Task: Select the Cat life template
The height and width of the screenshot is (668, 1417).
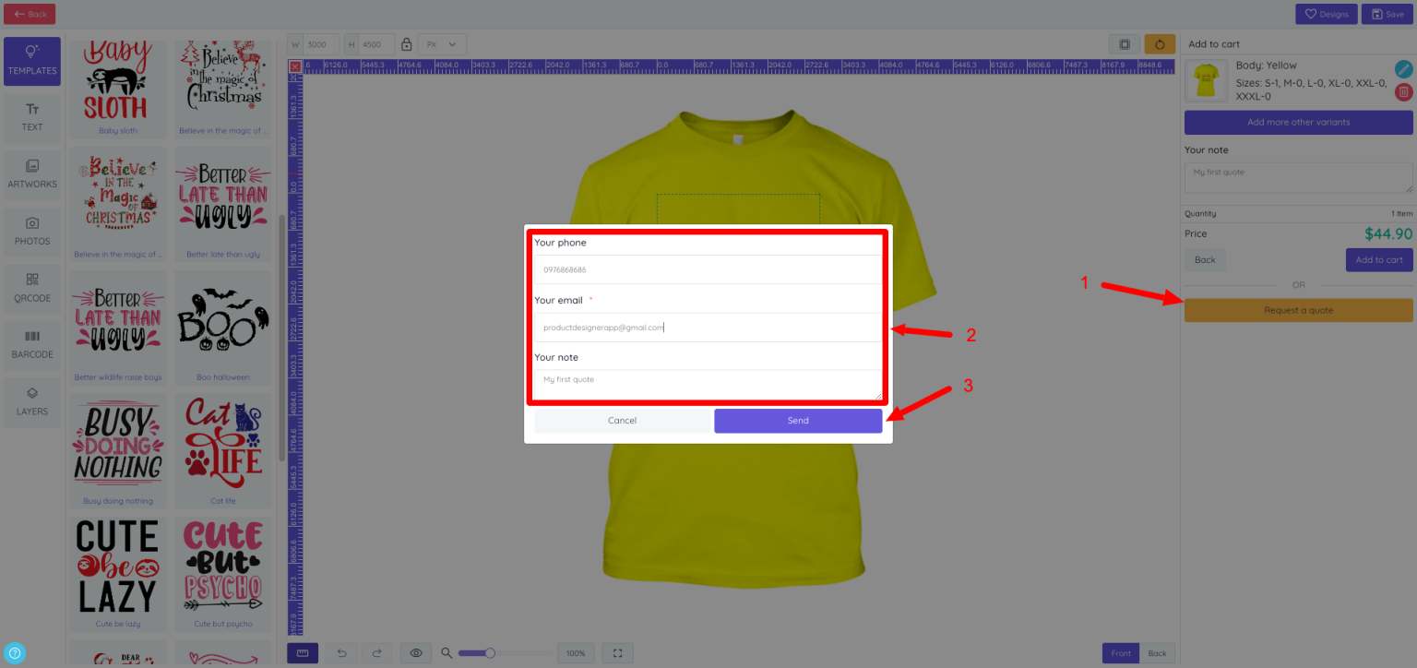Action: coord(223,451)
